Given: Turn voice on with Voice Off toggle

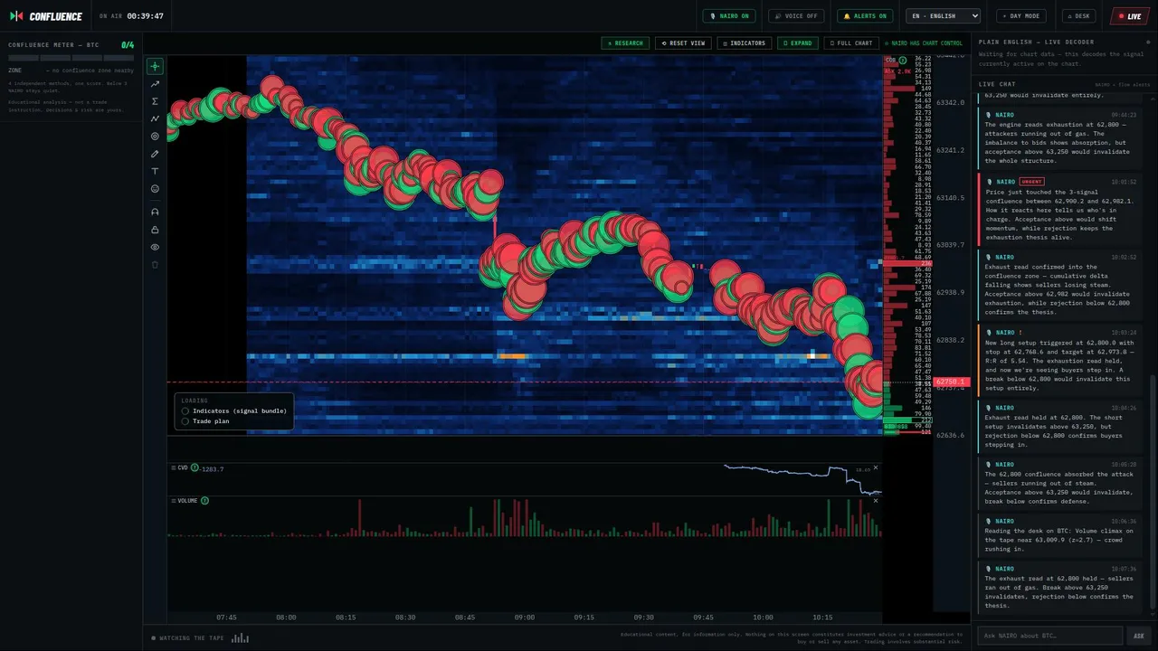Looking at the screenshot, I should click(x=796, y=16).
